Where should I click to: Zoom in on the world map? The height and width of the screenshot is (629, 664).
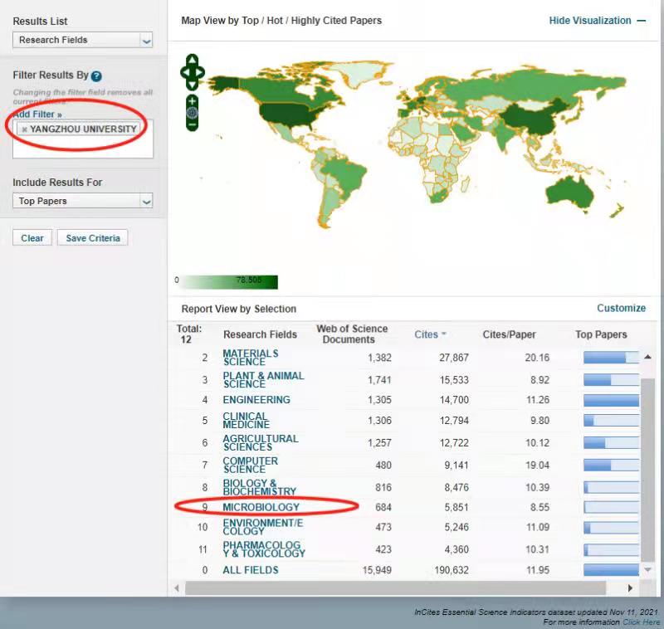(x=193, y=100)
